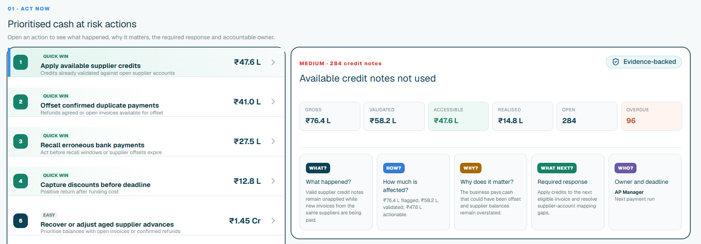Click What happened? card title
Viewport: 701px width, 244px height.
328,182
